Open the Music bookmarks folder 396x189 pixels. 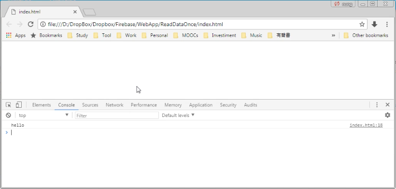(x=252, y=35)
